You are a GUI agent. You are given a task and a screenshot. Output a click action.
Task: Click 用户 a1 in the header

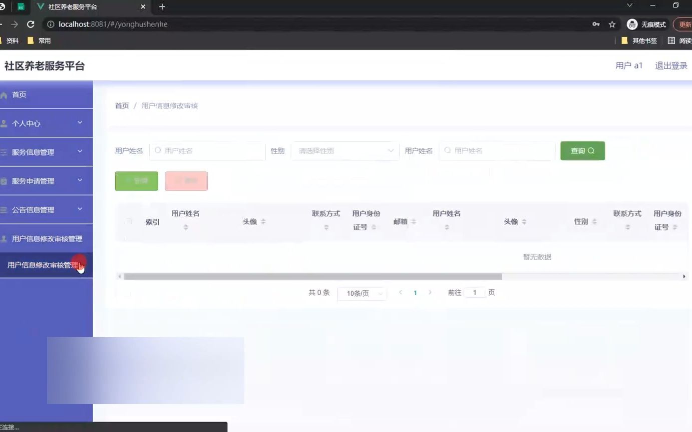(629, 65)
